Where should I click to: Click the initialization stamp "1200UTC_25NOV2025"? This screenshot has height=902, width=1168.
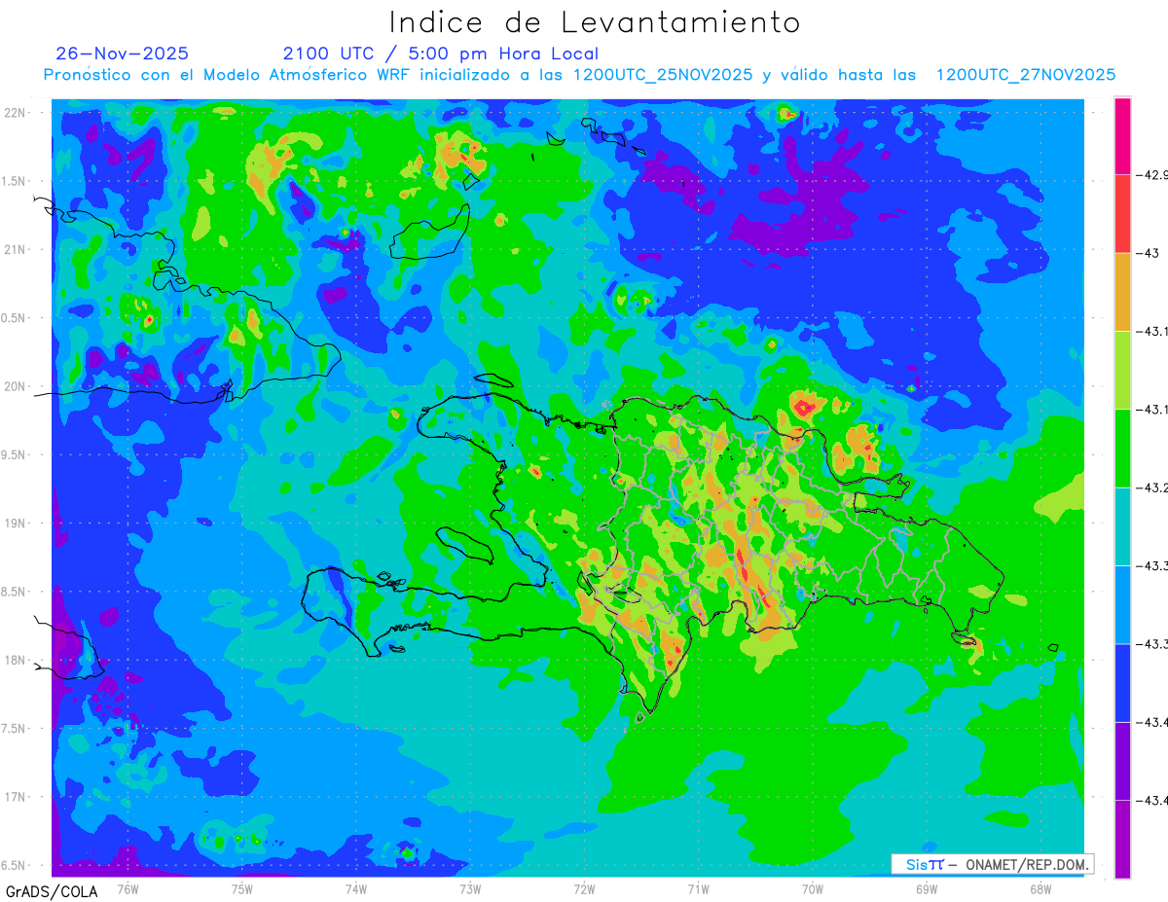click(x=662, y=75)
